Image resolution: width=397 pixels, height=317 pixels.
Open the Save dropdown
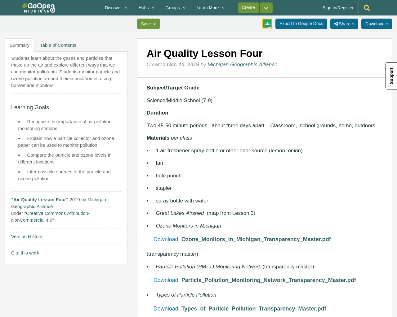pos(148,23)
